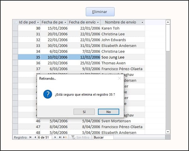Go to next record arrow icon
Screen dimensions: 189x151
55,138
